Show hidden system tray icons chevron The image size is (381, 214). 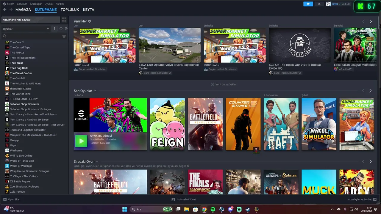click(332, 209)
